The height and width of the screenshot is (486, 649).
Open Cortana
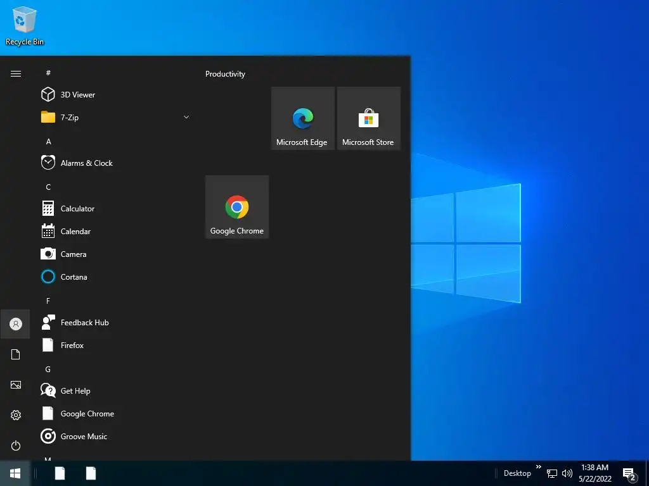116,277
